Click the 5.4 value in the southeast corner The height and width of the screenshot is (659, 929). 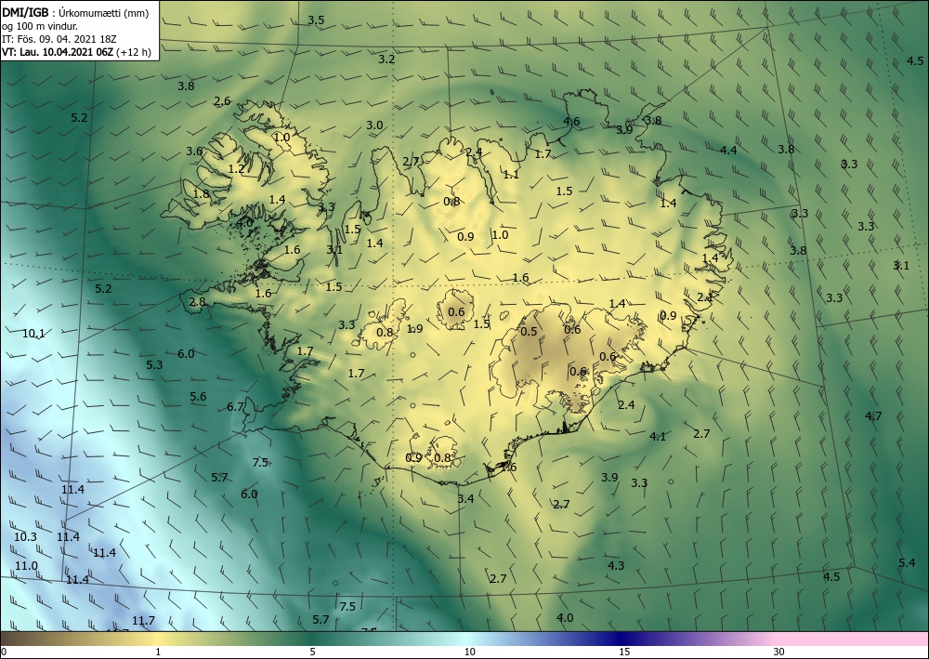pyautogui.click(x=907, y=563)
